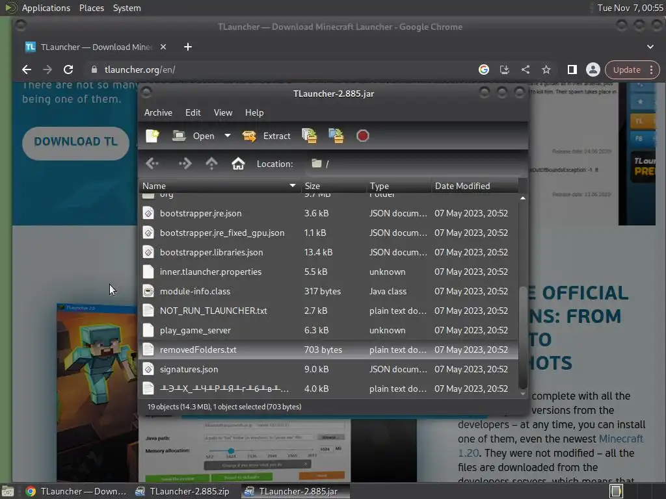The image size is (666, 499).
Task: Click the scroll up arrow of file list
Action: (523, 198)
